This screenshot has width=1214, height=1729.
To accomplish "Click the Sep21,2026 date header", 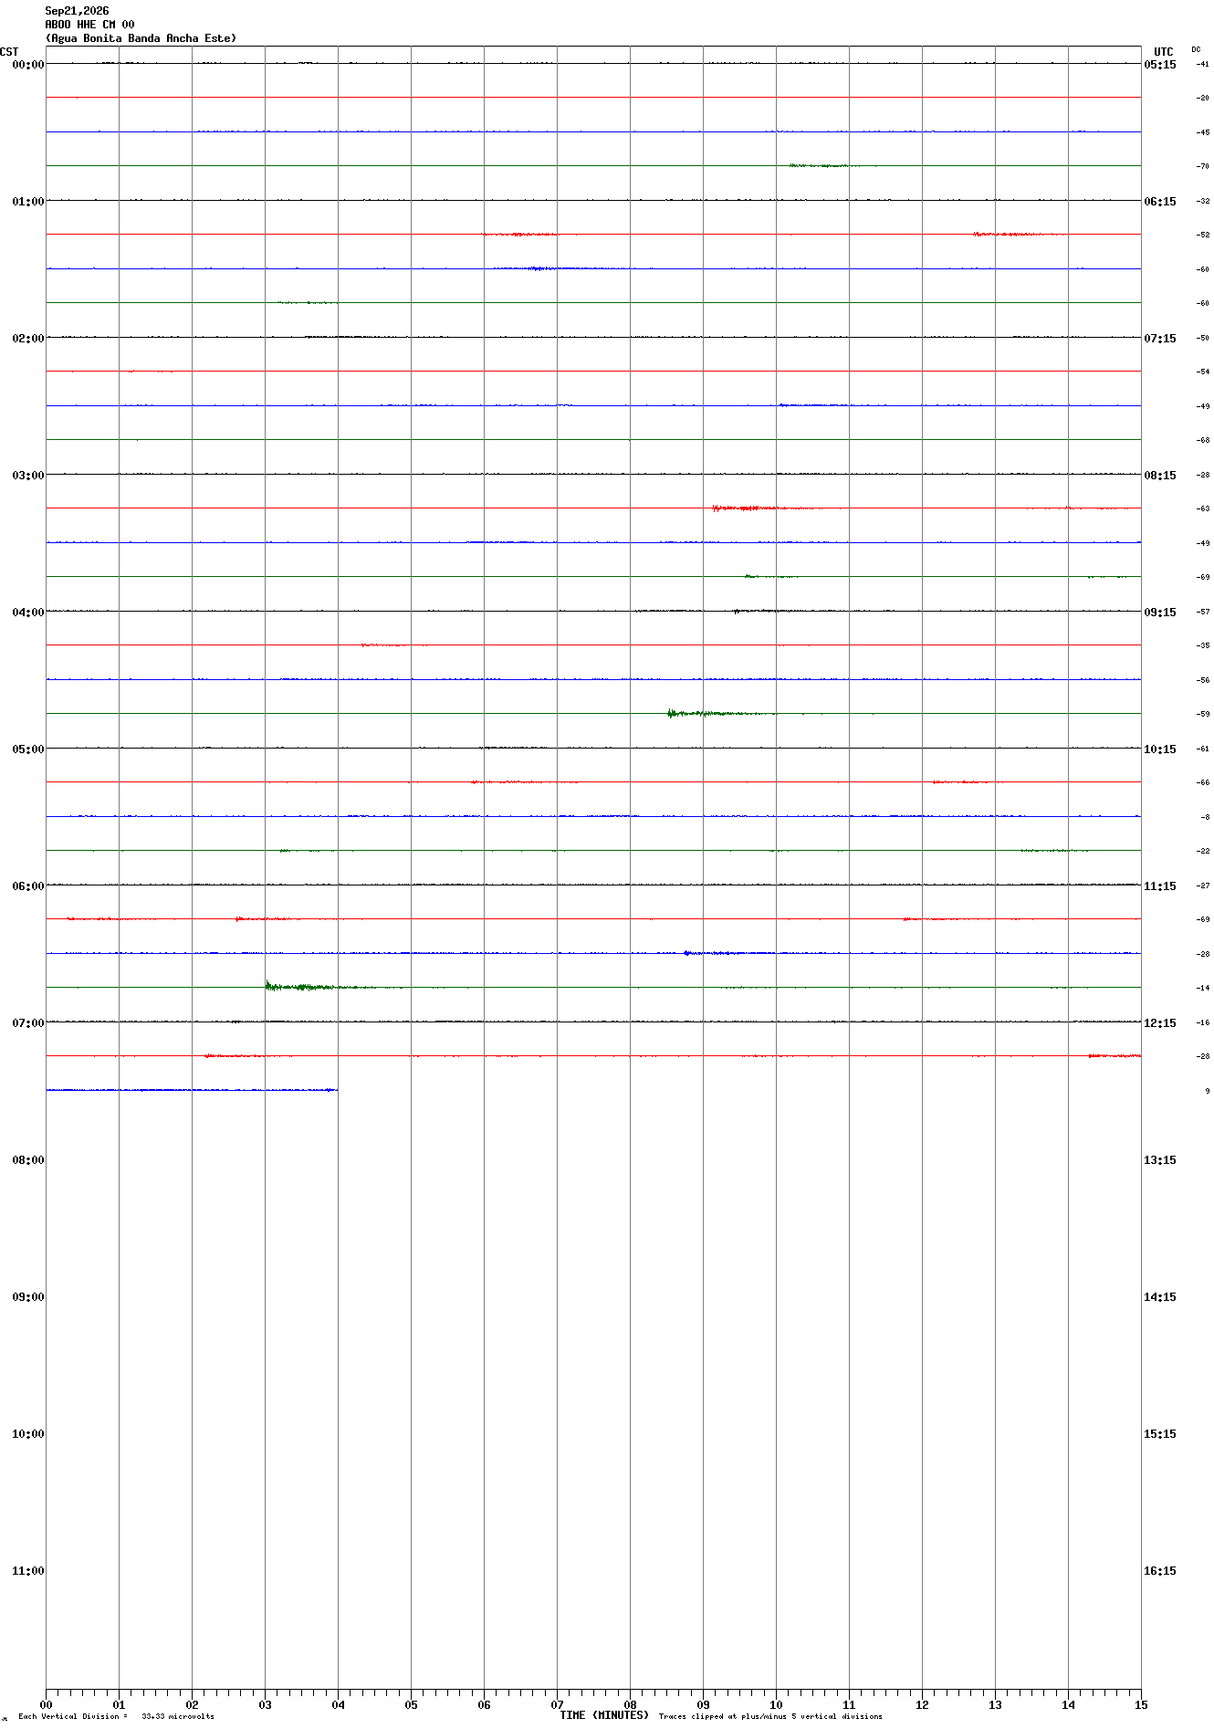I will point(77,11).
